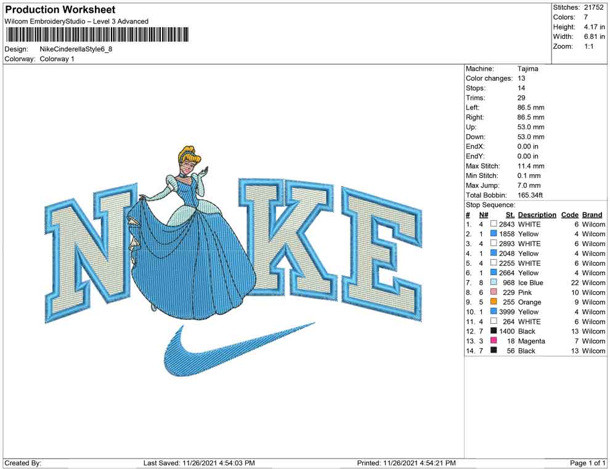
Task: Click the Ice Blue swatch in stop 7
Action: (494, 282)
